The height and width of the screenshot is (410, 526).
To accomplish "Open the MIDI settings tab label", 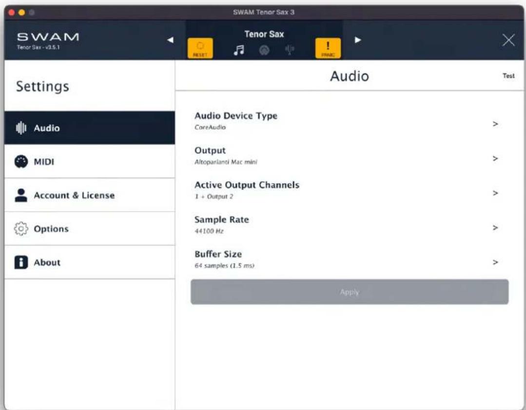I will (x=44, y=162).
